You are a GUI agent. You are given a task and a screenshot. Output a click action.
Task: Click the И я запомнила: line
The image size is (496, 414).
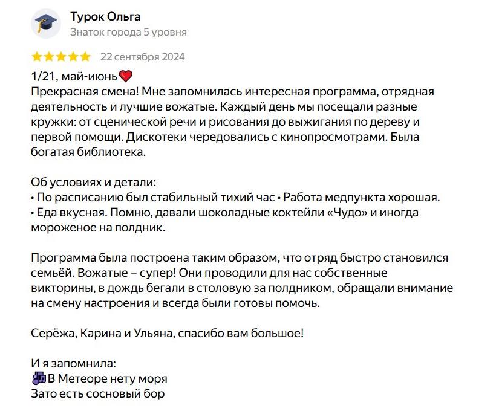(x=73, y=364)
